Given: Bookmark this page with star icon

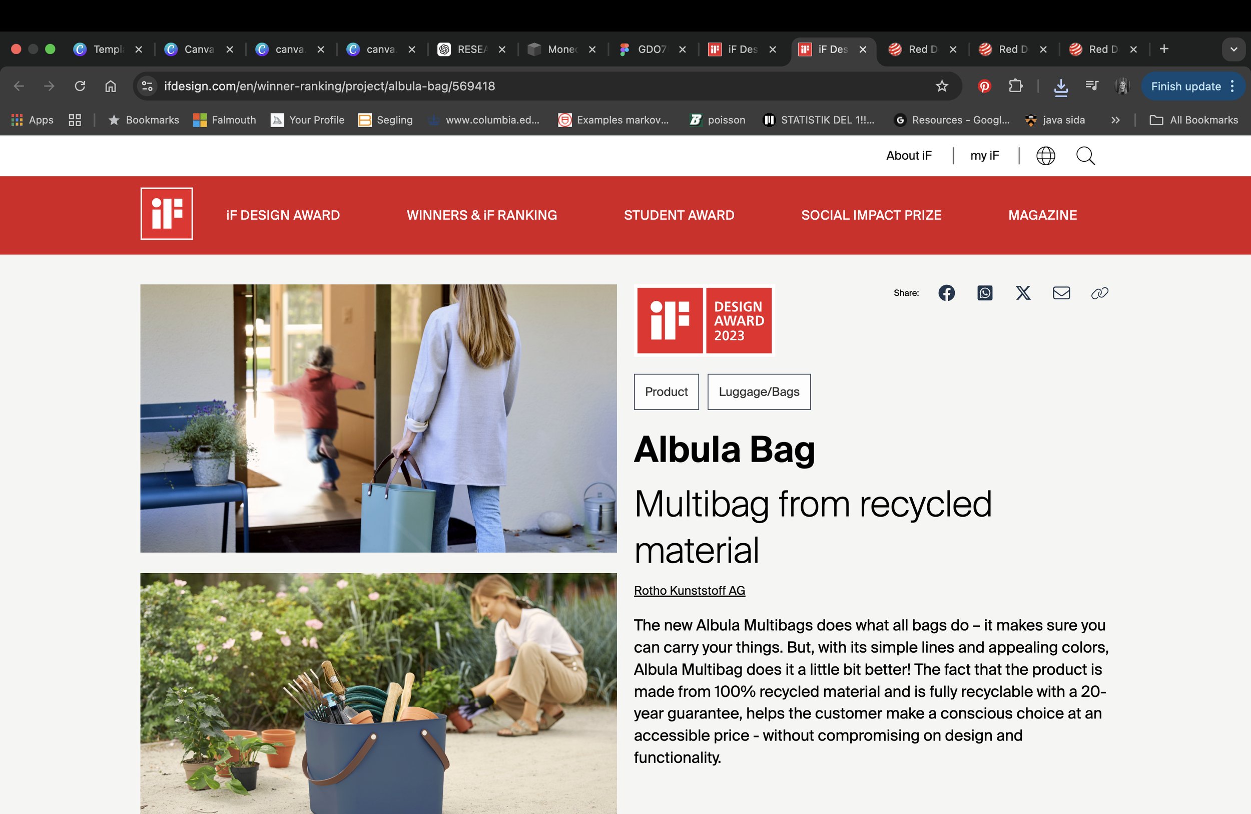Looking at the screenshot, I should [x=941, y=86].
